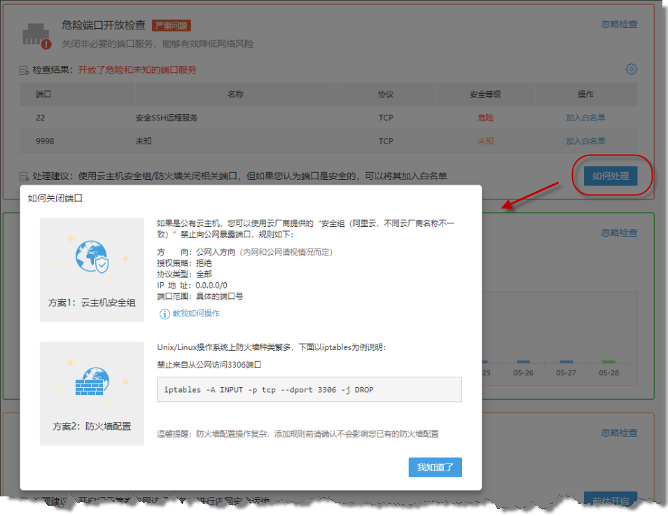The width and height of the screenshot is (668, 516).
Task: Click 忽略检查 in the dangerous port card
Action: click(x=619, y=24)
